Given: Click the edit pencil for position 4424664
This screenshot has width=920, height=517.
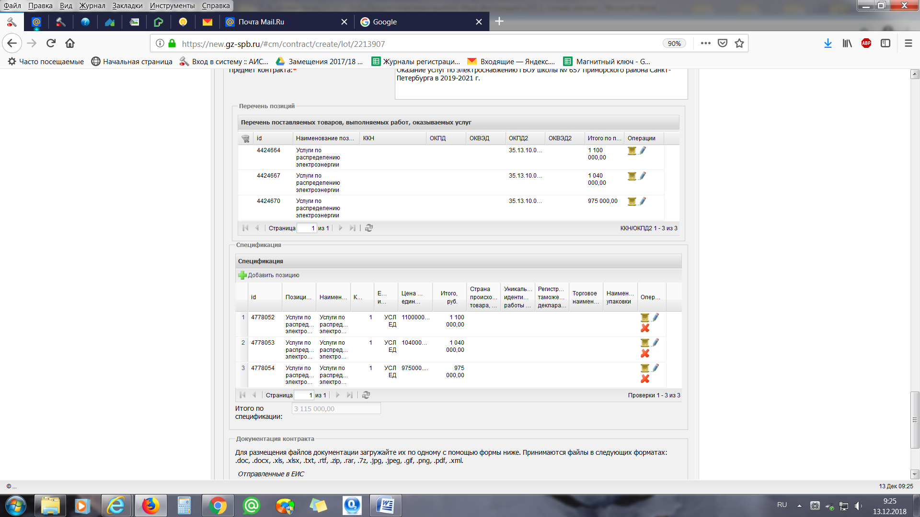Looking at the screenshot, I should click(x=643, y=150).
